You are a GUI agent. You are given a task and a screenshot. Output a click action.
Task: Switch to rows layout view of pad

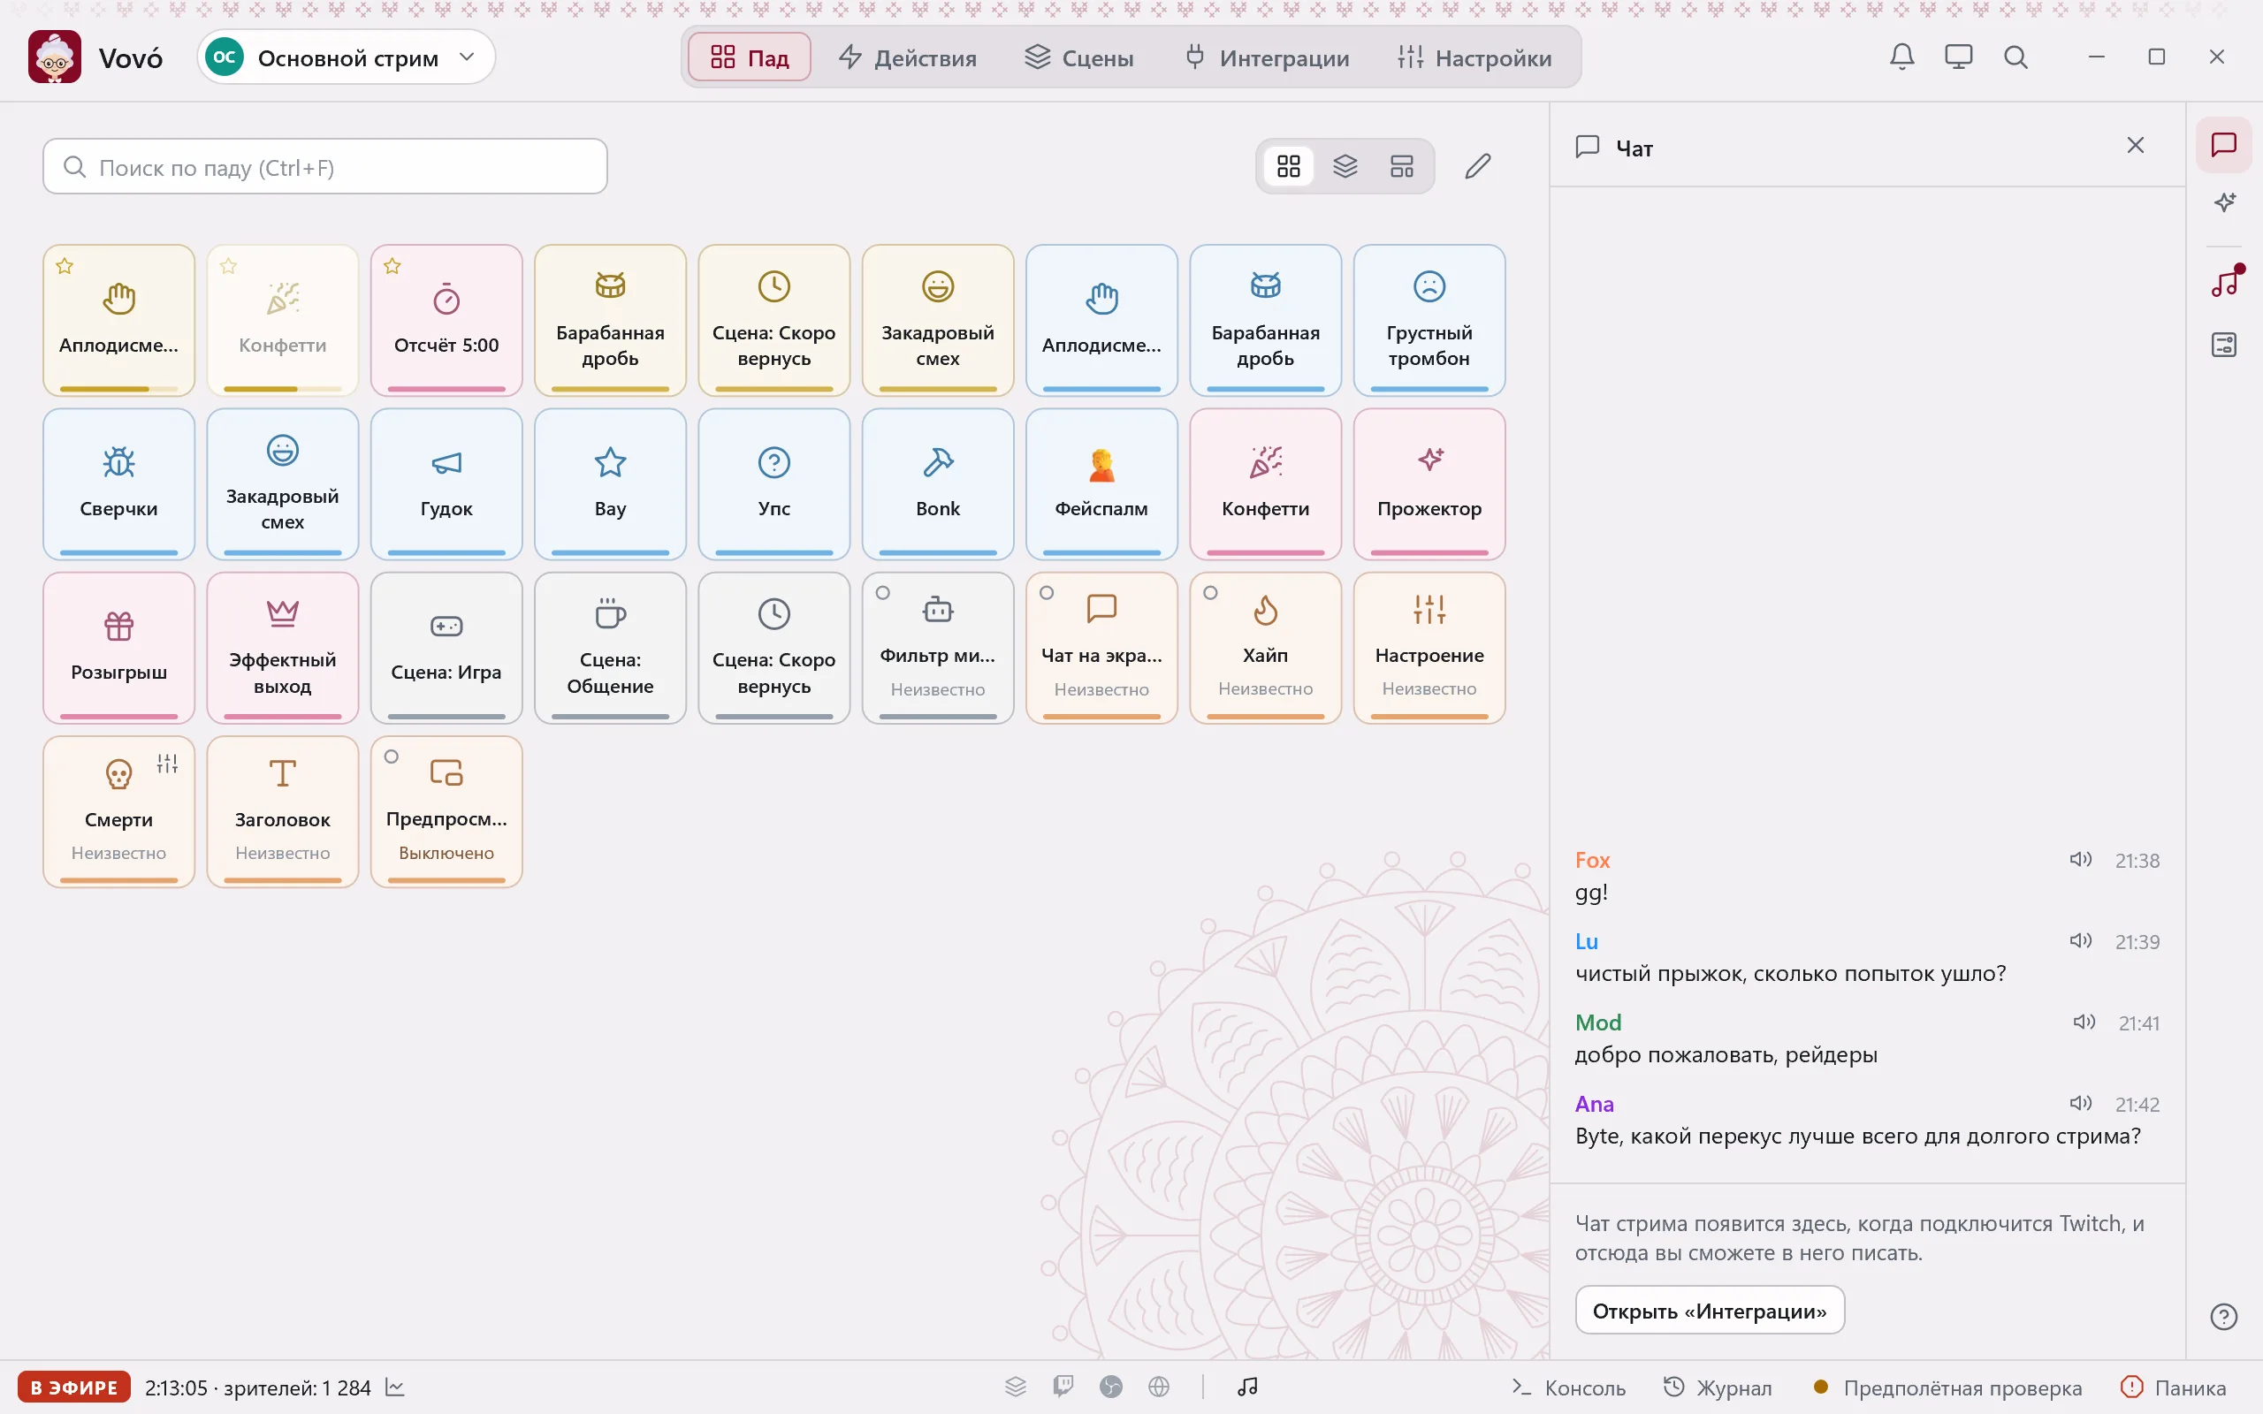pyautogui.click(x=1402, y=166)
